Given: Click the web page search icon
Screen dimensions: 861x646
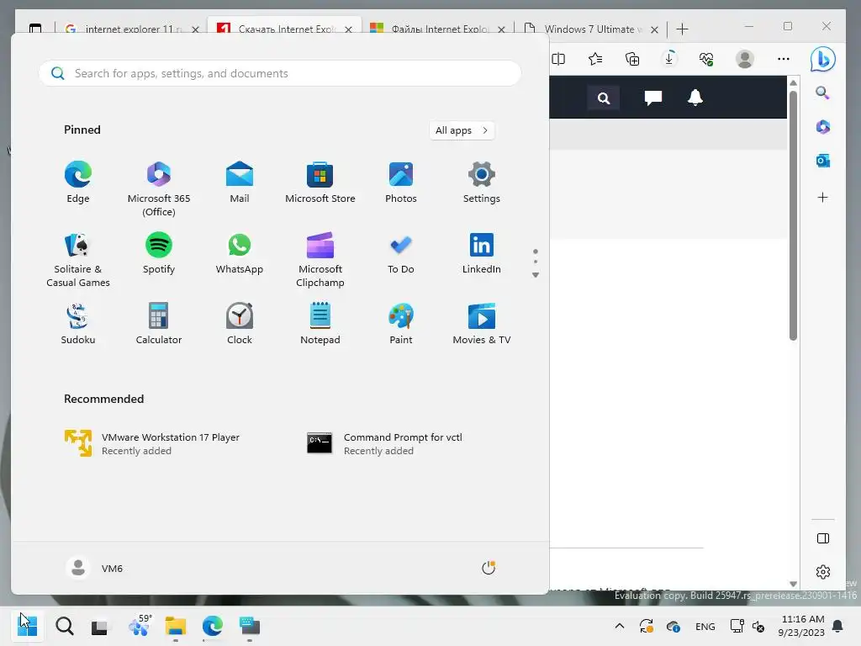Looking at the screenshot, I should (x=604, y=98).
